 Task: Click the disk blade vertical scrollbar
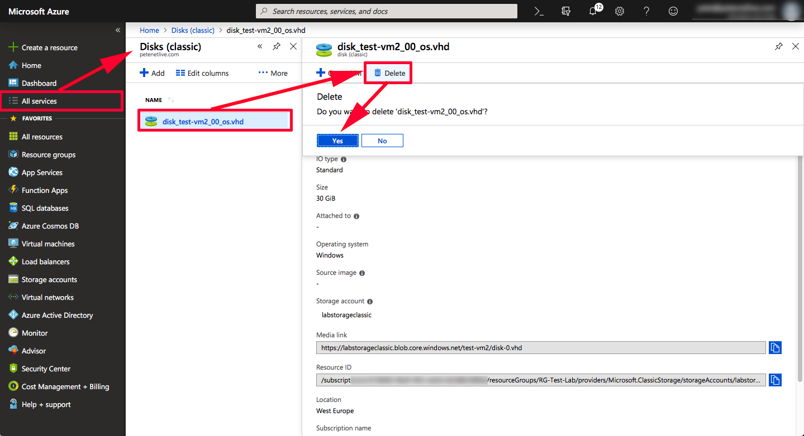pos(800,268)
